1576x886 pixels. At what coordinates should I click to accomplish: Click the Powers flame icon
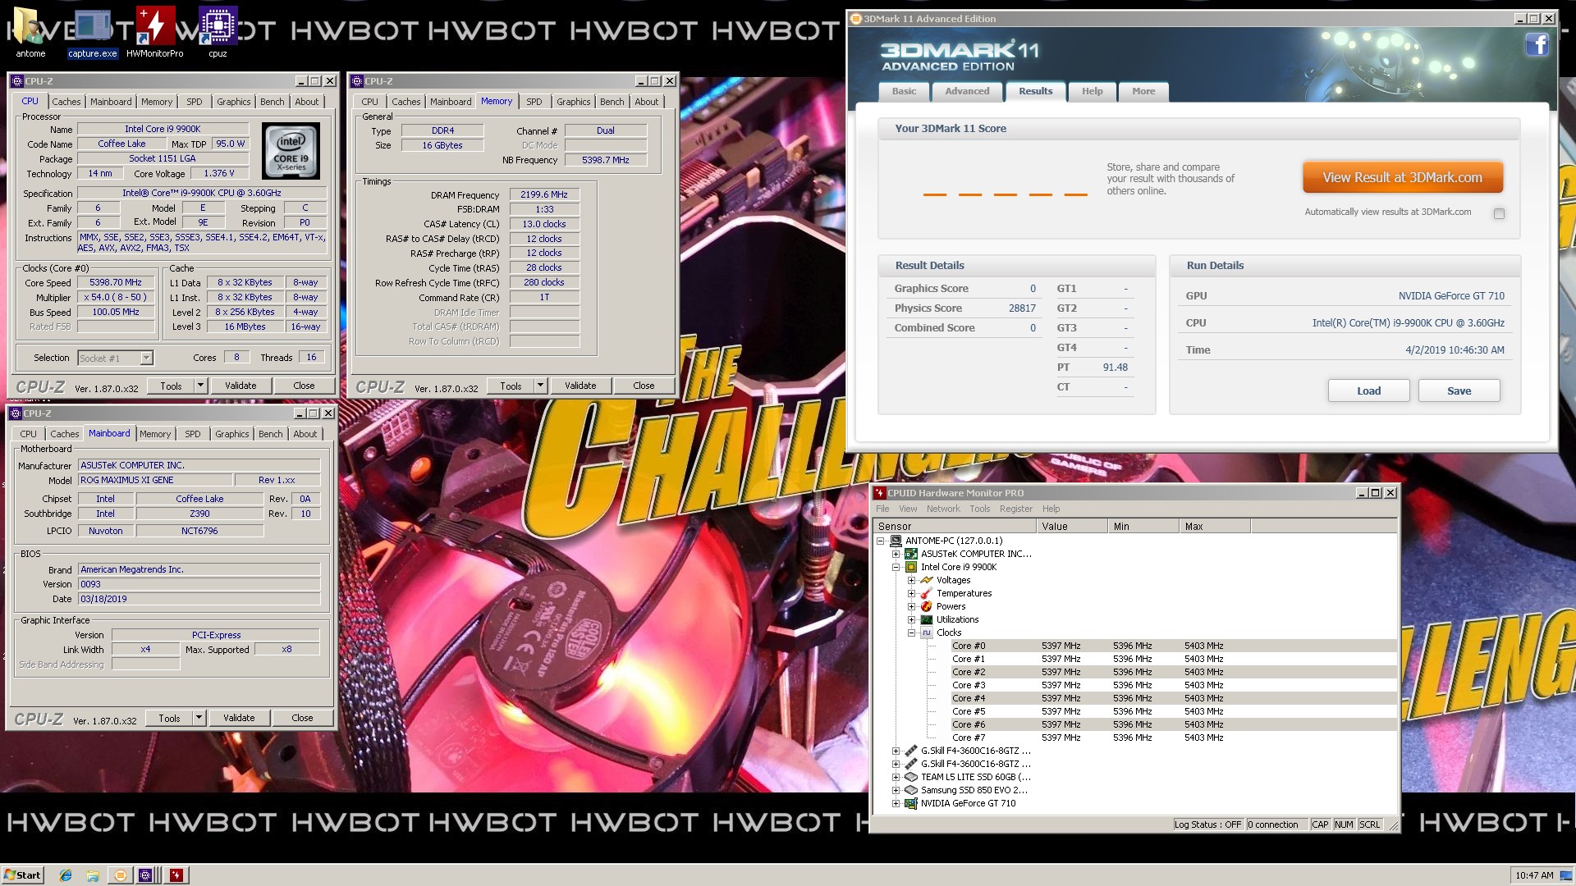pyautogui.click(x=927, y=606)
